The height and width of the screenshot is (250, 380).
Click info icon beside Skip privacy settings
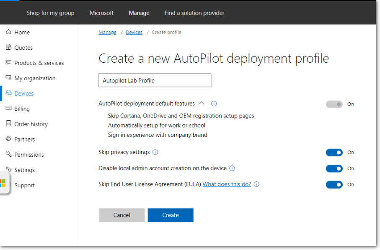tap(155, 153)
